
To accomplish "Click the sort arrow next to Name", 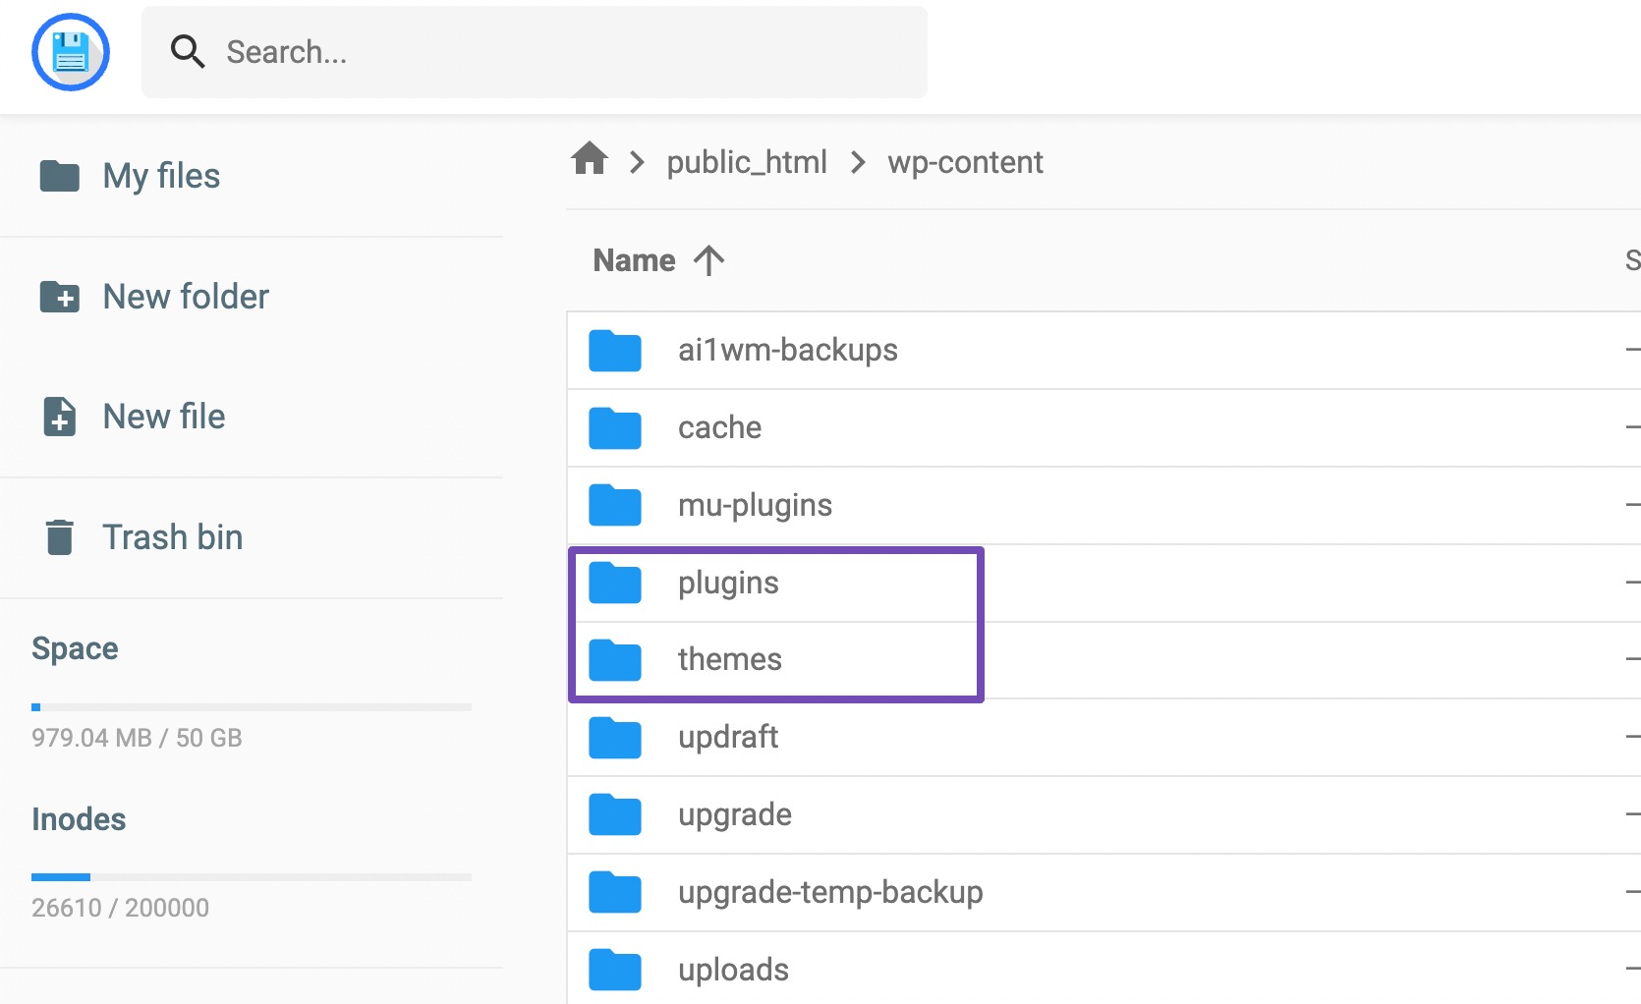I will (708, 259).
